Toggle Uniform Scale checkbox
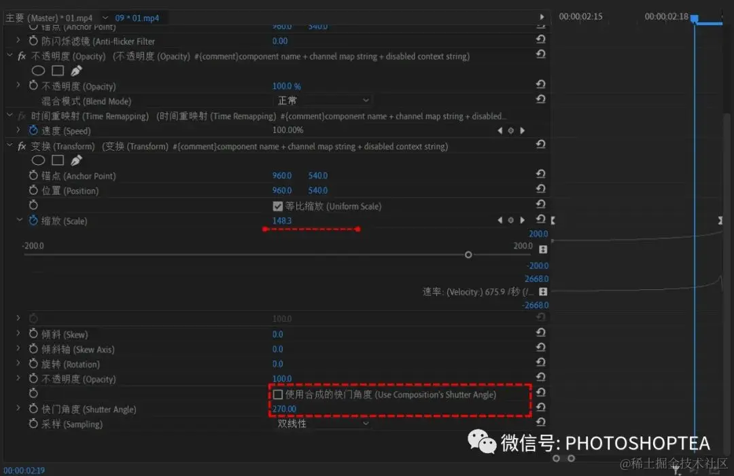This screenshot has width=734, height=476. 277,206
